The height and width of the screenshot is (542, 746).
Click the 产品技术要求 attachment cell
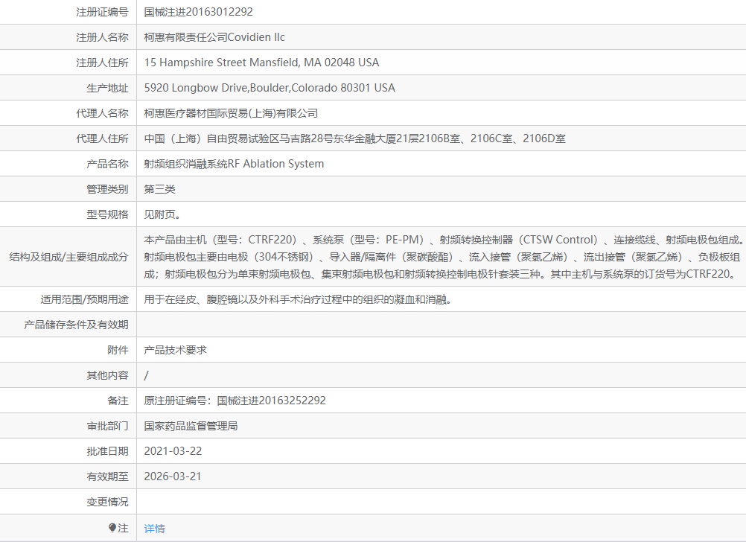tap(176, 349)
